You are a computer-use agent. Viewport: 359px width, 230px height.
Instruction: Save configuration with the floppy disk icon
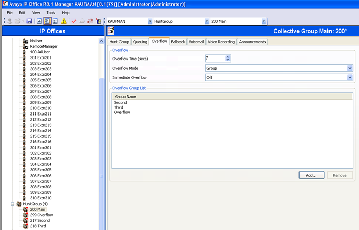pos(29,21)
